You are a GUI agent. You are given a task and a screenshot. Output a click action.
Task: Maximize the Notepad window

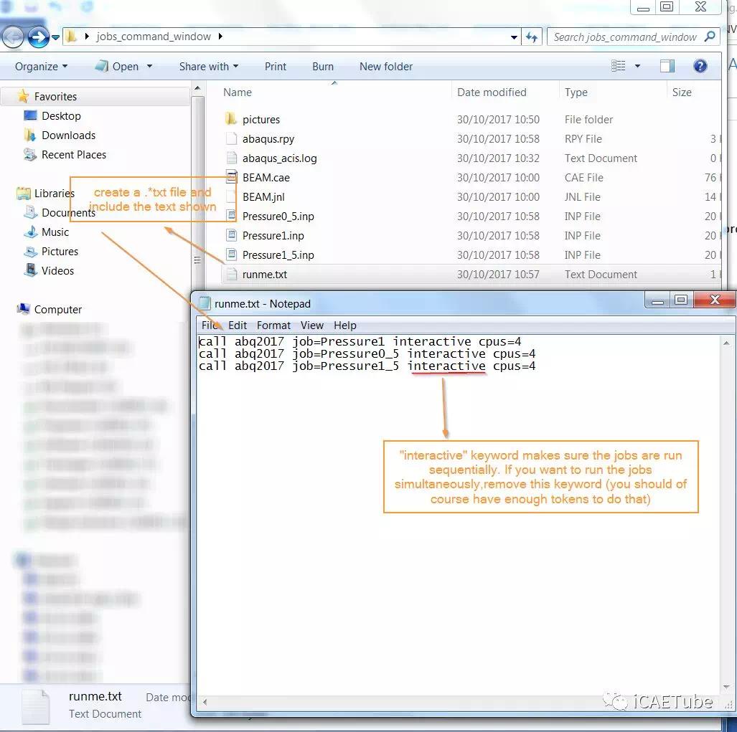point(680,300)
